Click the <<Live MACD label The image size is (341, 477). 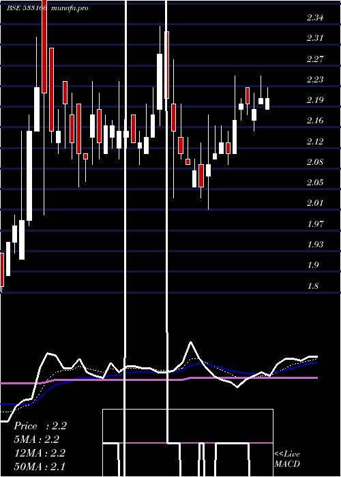pyautogui.click(x=287, y=459)
